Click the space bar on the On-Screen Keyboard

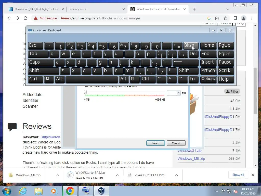click(x=92, y=79)
